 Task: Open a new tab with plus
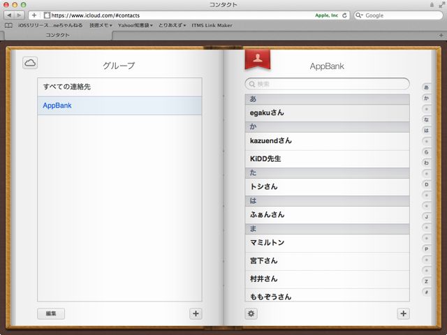[x=441, y=36]
